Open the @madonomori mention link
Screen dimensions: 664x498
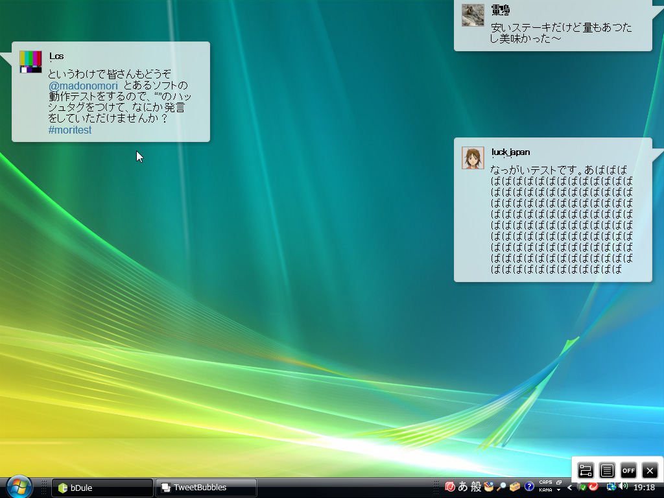pyautogui.click(x=82, y=86)
